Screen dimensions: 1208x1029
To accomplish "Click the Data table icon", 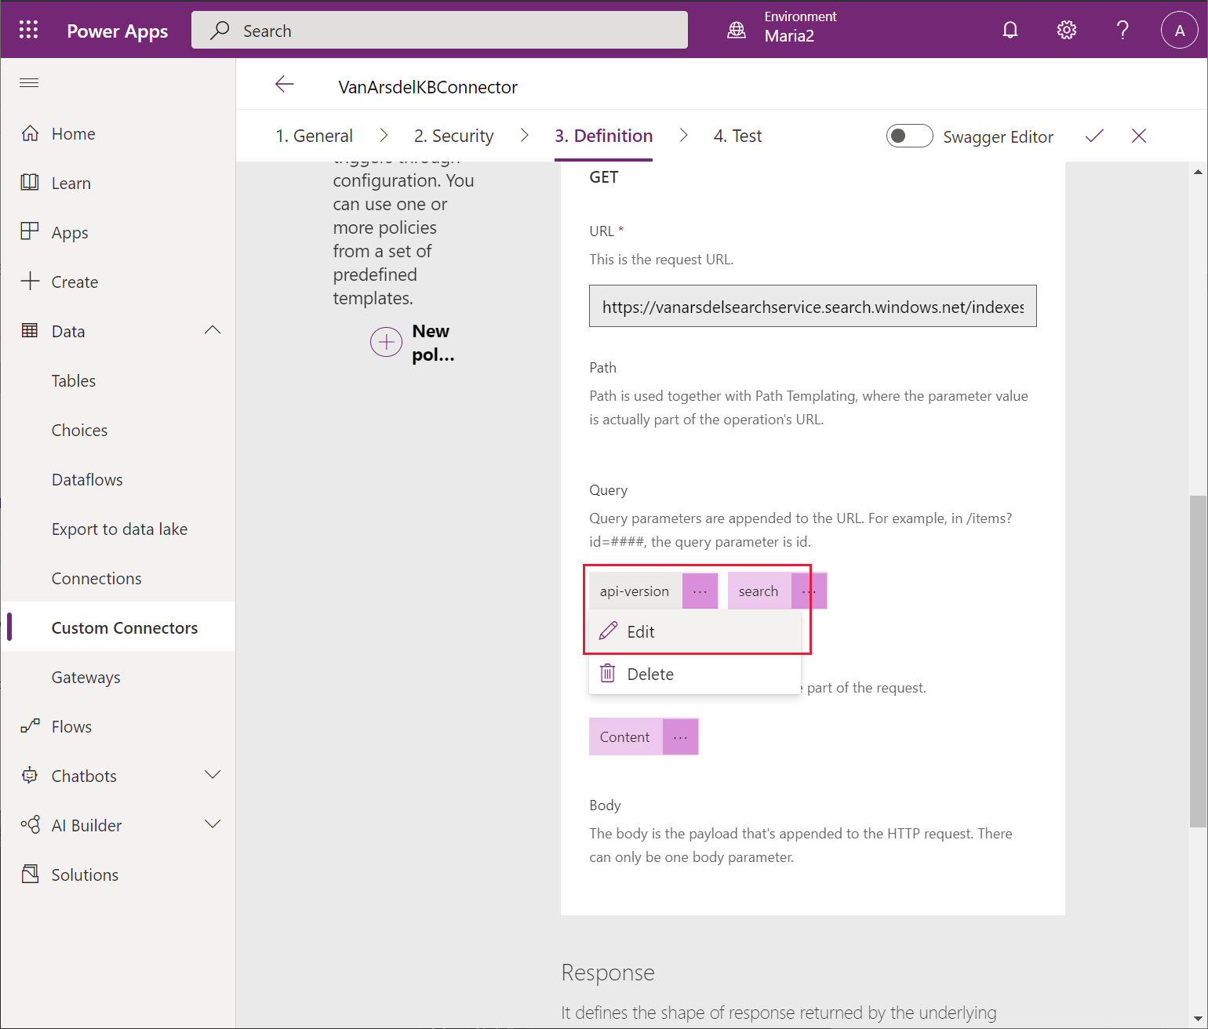I will pyautogui.click(x=30, y=330).
